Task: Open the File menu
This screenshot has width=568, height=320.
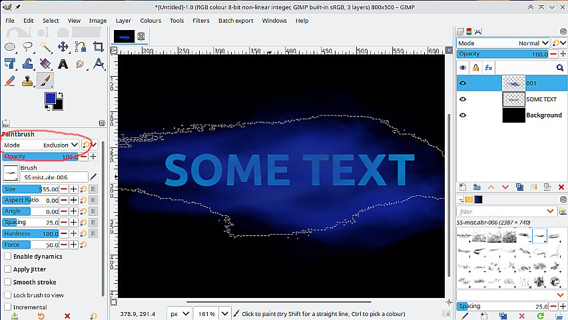Action: [x=10, y=21]
